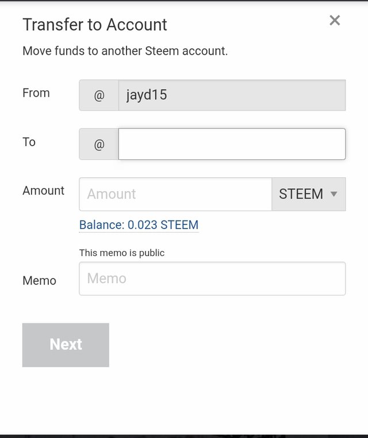Image resolution: width=368 pixels, height=438 pixels.
Task: Focus the To recipient input field
Action: click(232, 144)
